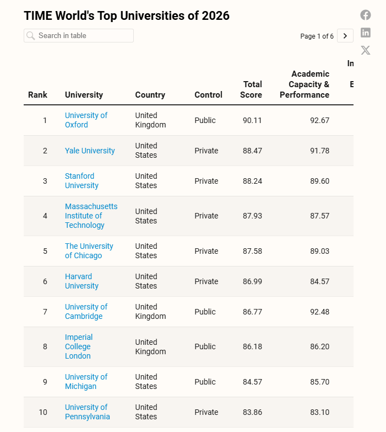
Task: Share on X icon
Action: pos(366,50)
